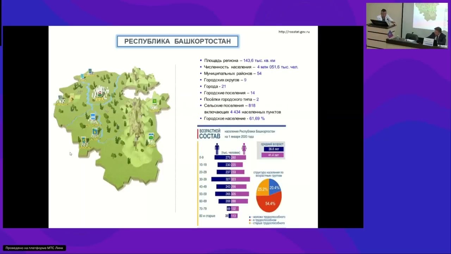Click the westernmost city emblem on the map
451x254 pixels.
[60, 98]
